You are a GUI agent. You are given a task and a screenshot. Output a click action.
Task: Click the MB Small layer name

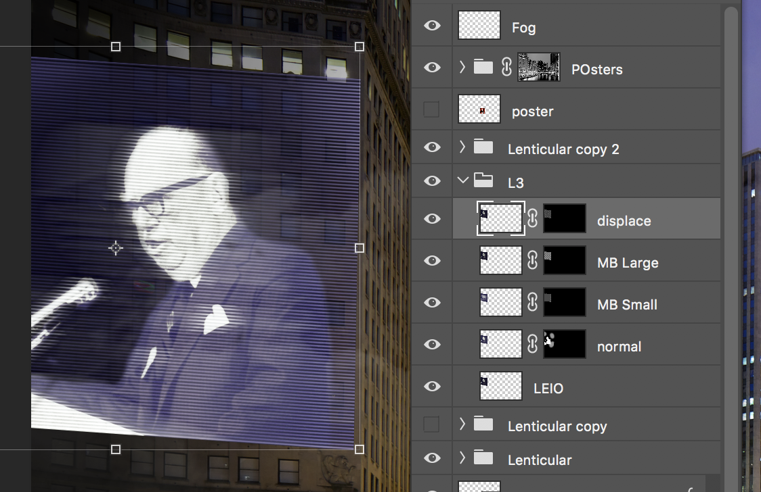(x=627, y=305)
